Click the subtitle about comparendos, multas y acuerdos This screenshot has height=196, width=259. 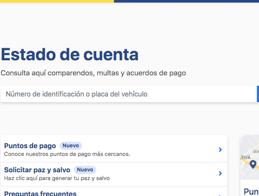click(x=93, y=73)
